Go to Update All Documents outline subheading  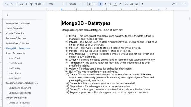(20, 93)
